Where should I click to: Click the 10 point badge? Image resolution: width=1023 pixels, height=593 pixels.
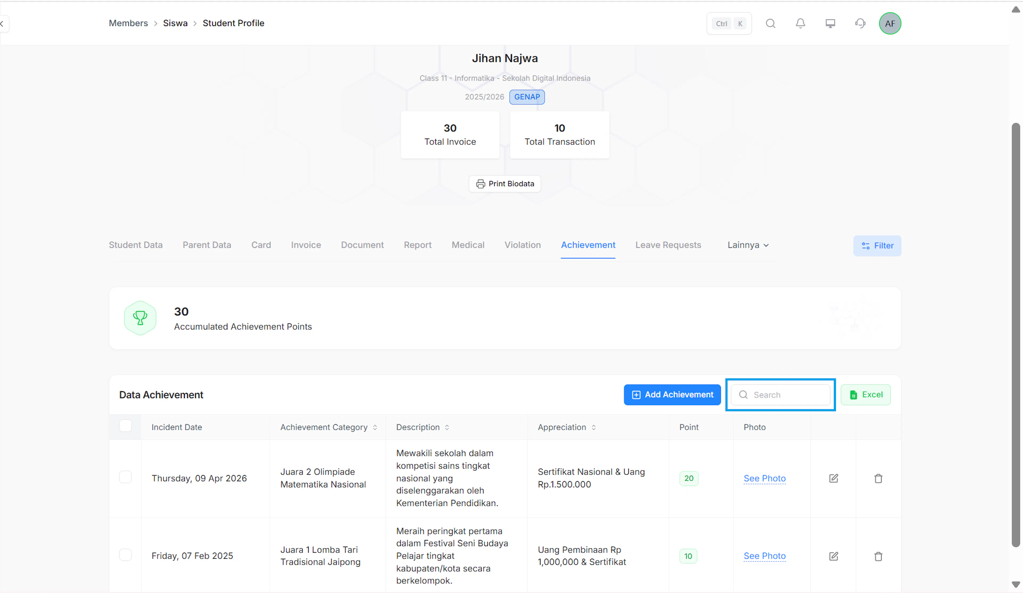688,556
